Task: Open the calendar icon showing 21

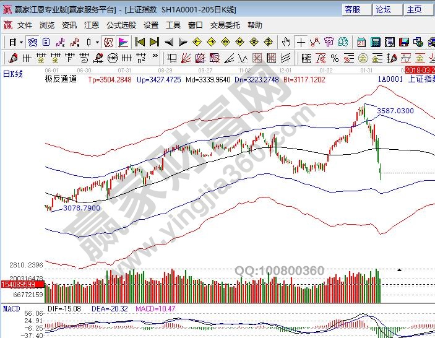Action: coord(361,42)
